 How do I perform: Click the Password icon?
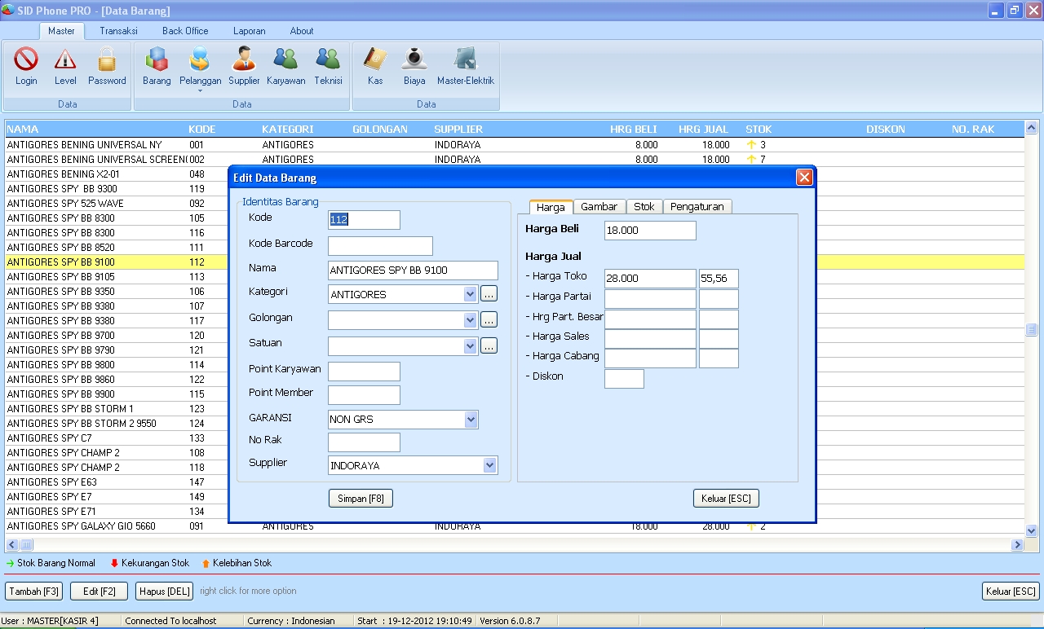point(106,65)
